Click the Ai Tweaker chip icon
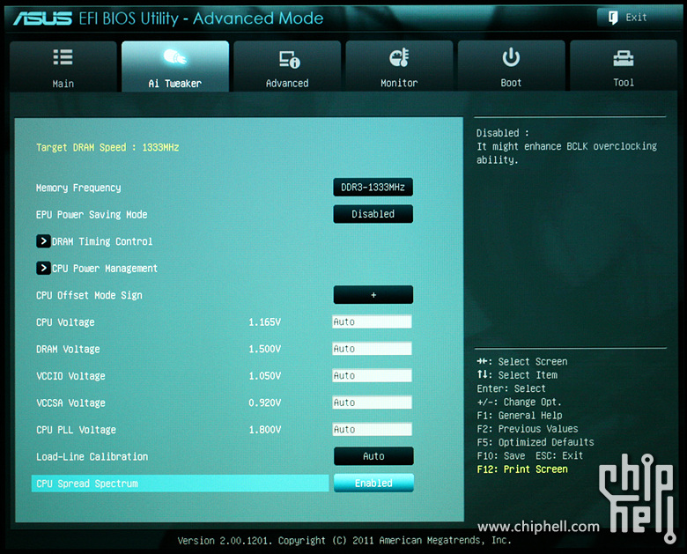 pyautogui.click(x=174, y=57)
